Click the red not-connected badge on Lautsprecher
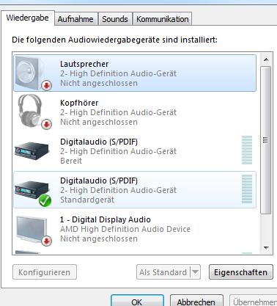 [x=47, y=86]
